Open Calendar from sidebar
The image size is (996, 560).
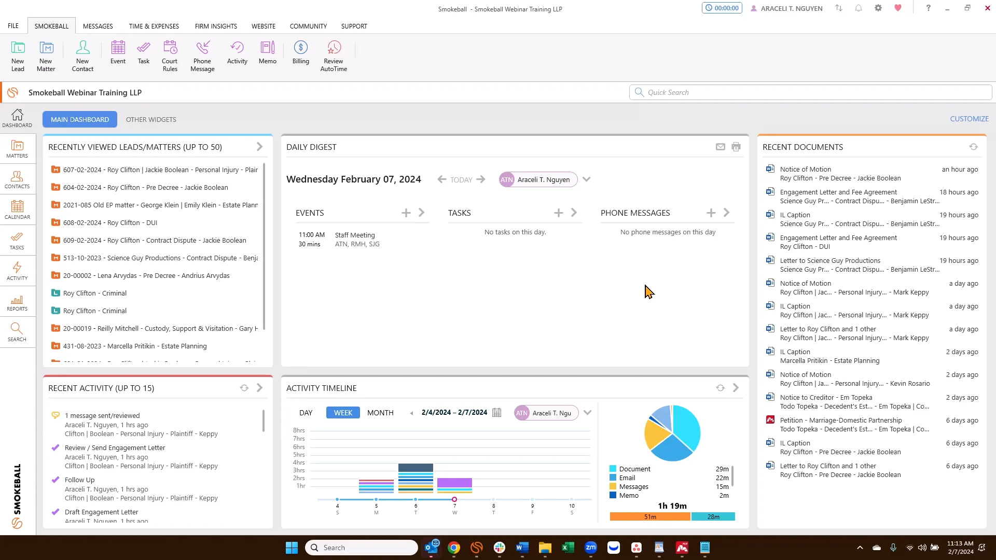pos(17,211)
